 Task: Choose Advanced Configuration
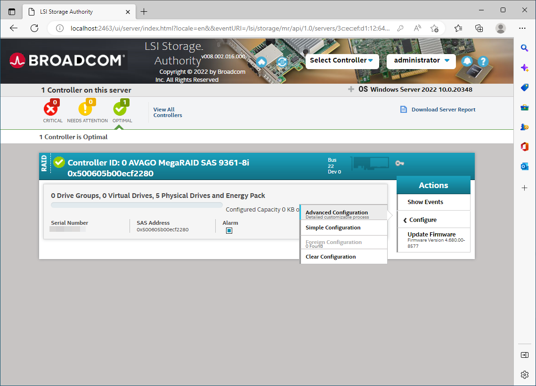pos(343,213)
